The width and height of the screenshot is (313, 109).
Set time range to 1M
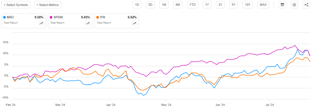tap(164, 5)
